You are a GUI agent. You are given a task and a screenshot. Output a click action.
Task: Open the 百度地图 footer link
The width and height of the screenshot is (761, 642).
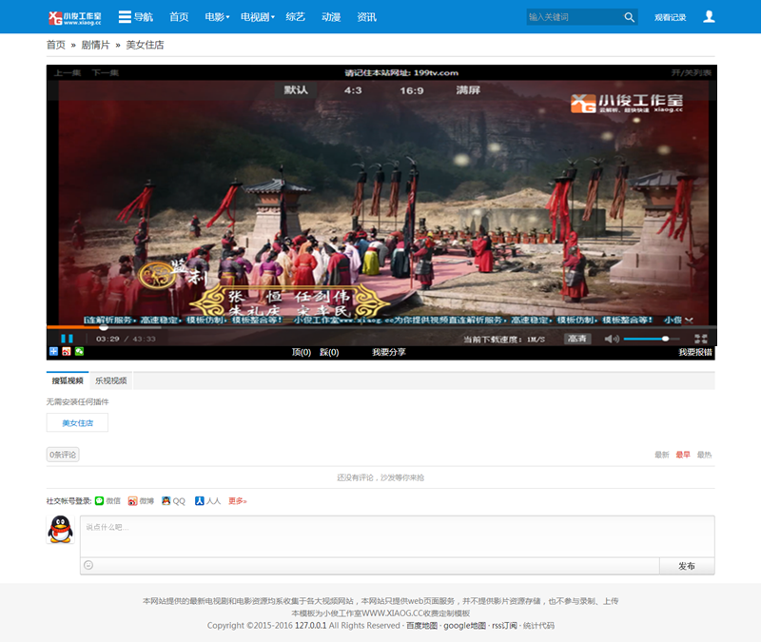[421, 626]
